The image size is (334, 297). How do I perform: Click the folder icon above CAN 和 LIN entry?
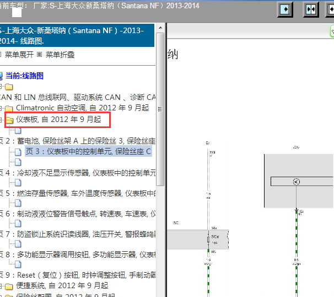click(x=9, y=87)
